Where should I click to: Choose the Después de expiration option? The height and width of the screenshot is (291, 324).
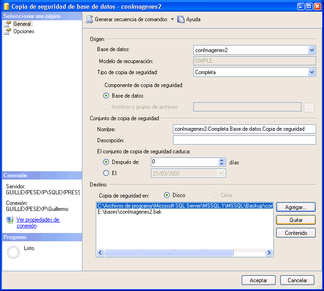(x=106, y=162)
